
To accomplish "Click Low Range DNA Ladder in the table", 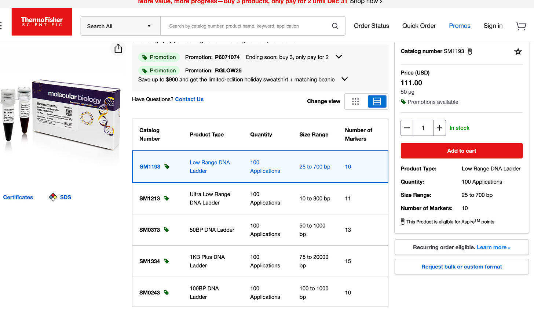I will click(210, 167).
